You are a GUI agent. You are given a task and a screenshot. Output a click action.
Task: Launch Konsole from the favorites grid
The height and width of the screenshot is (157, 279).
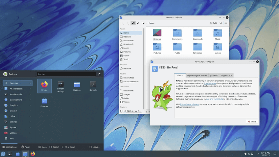pos(93,86)
